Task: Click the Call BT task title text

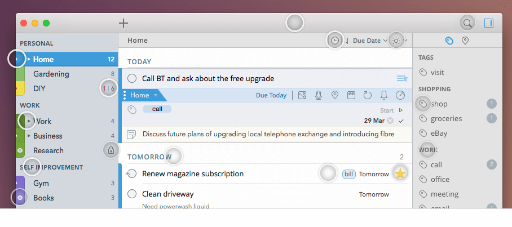Action: point(208,79)
